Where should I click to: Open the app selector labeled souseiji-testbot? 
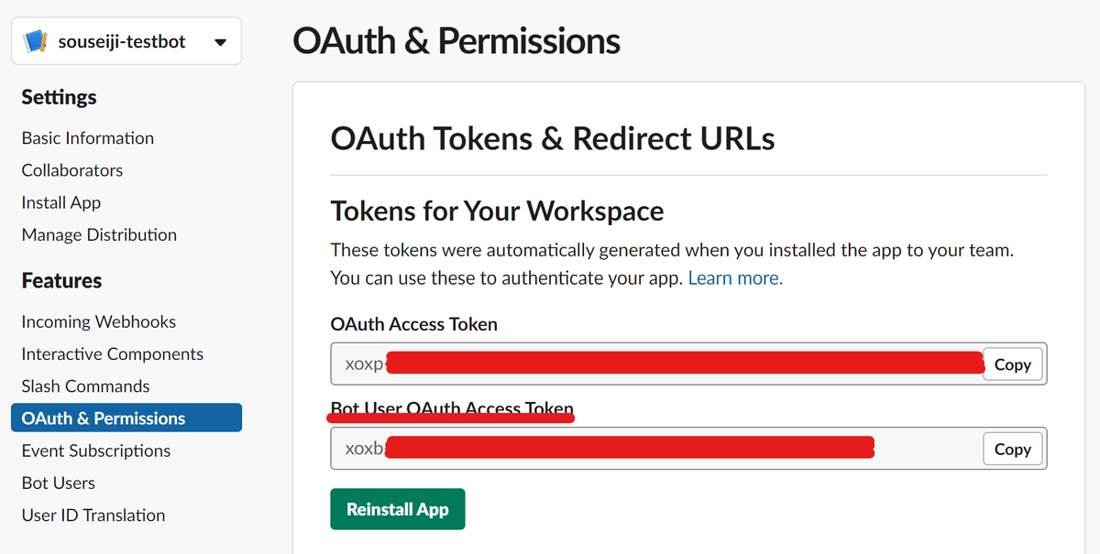click(126, 41)
